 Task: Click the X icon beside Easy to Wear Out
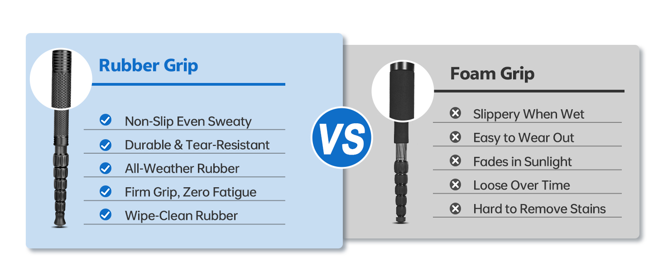tap(455, 137)
